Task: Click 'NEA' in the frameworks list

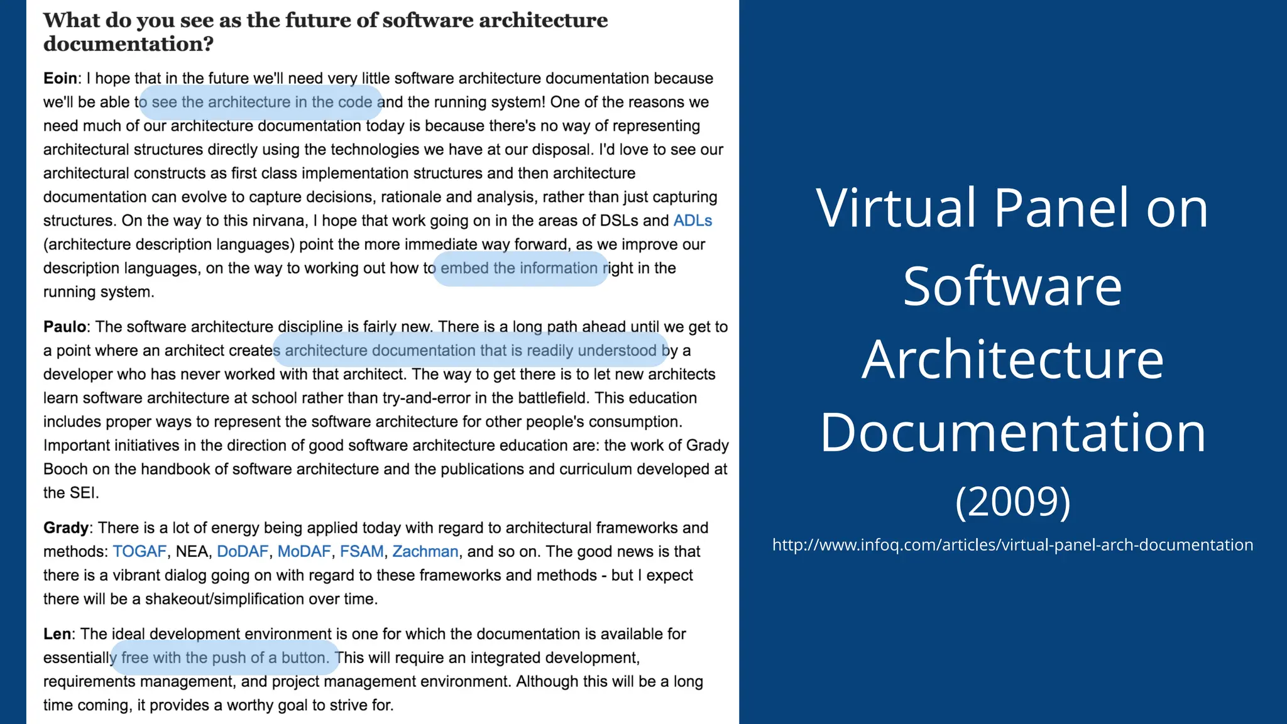Action: [x=192, y=551]
